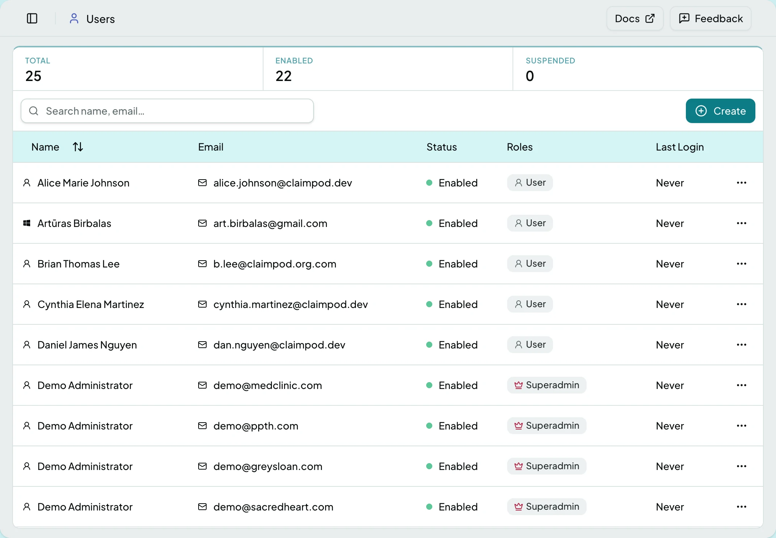Click Never last login for Artūras Birbalas
776x538 pixels.
point(670,223)
